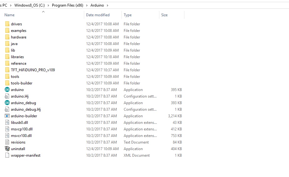Click the 84 KB size value
The height and width of the screenshot is (177, 289).
(177, 142)
